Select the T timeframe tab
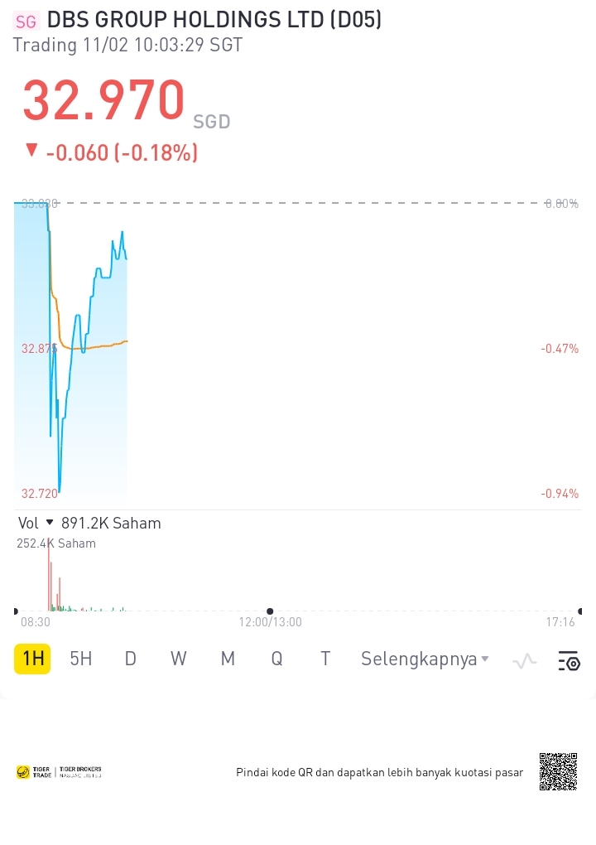 325,659
